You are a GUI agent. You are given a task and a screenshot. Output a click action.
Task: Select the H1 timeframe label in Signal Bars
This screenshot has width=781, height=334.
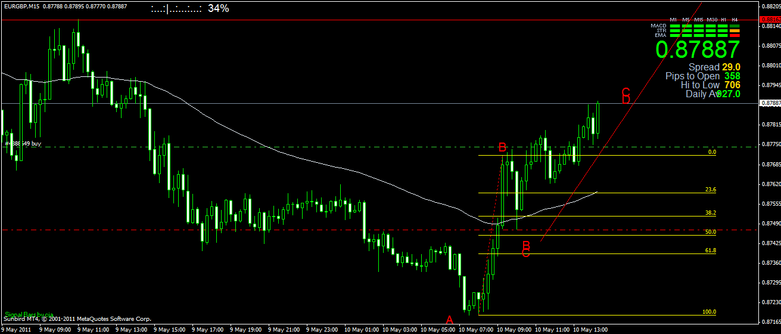click(723, 20)
